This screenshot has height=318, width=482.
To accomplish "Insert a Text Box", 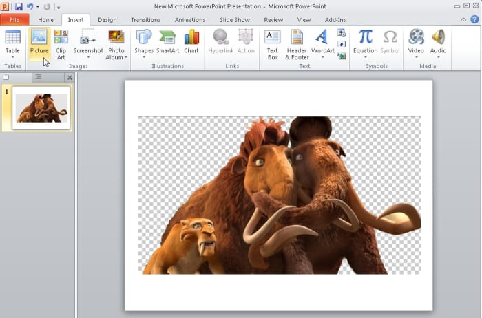I will point(273,44).
